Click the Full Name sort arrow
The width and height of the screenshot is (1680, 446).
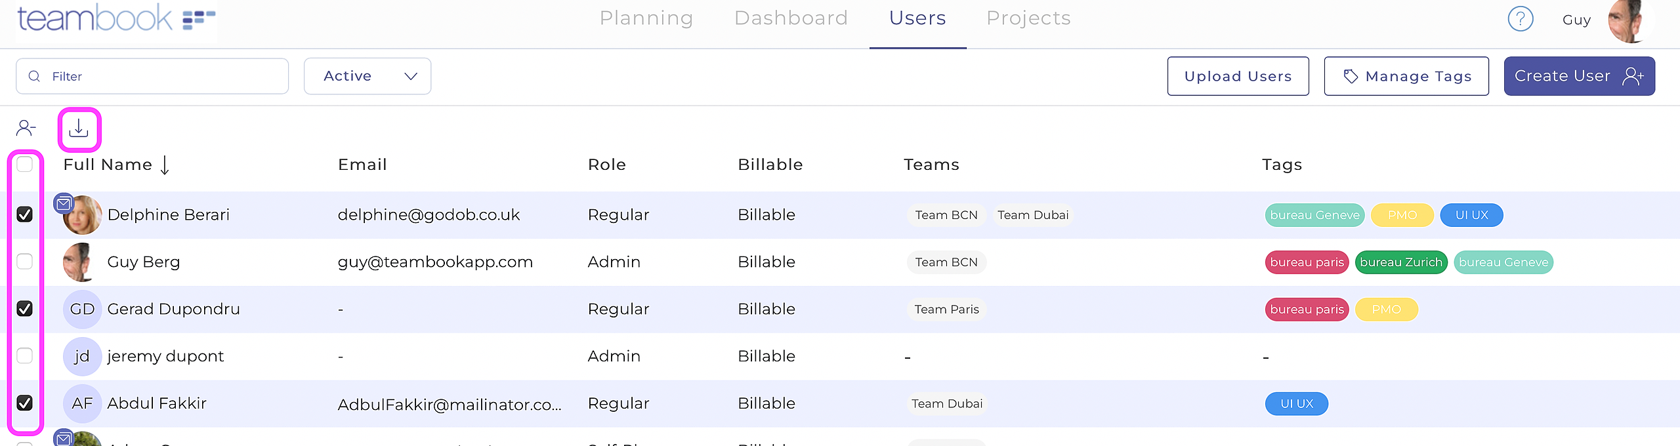[x=165, y=165]
